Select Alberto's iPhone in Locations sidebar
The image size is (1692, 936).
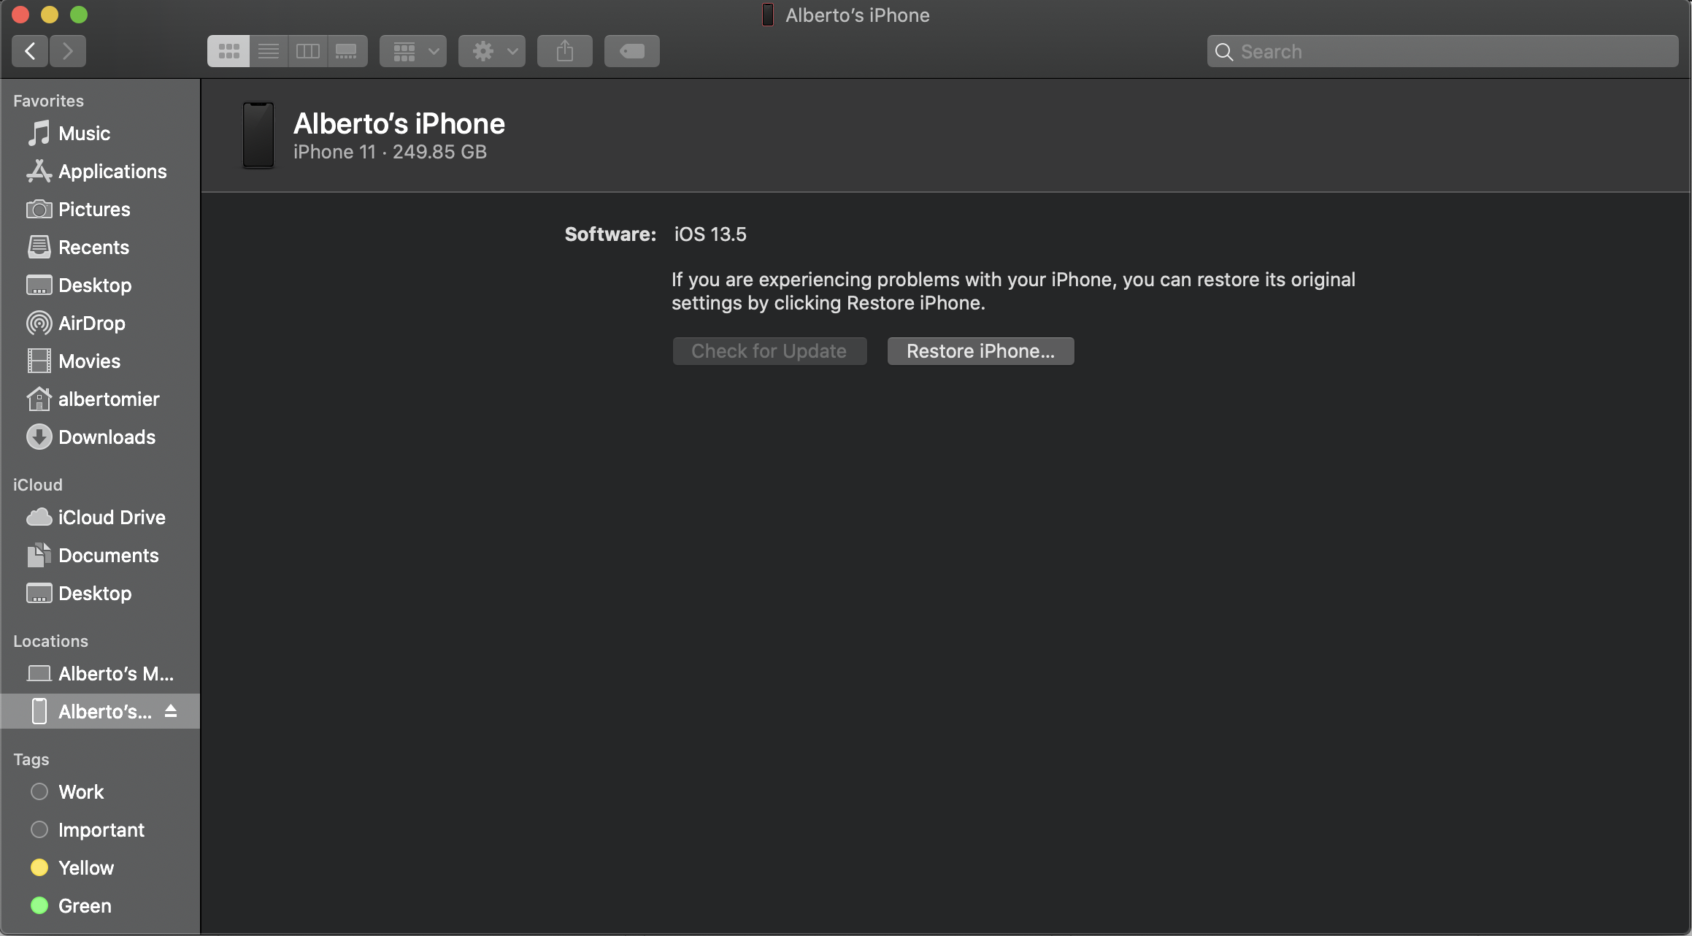100,711
